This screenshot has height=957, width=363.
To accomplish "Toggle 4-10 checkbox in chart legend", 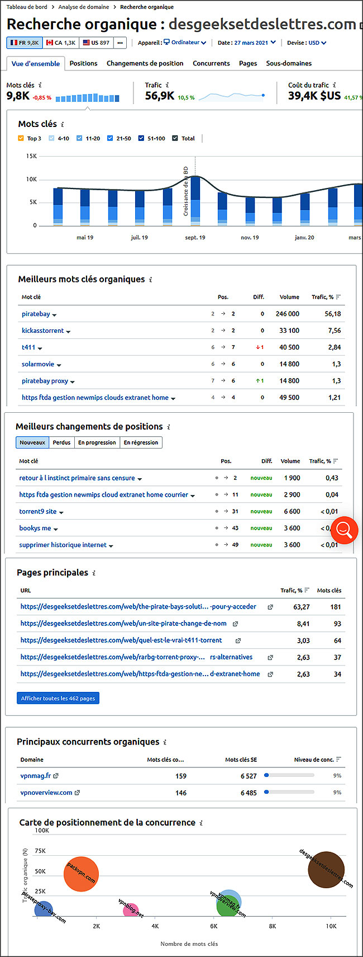I will click(x=52, y=138).
